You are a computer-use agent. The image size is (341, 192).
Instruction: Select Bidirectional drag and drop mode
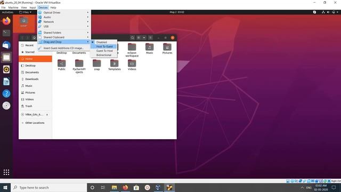coord(104,55)
